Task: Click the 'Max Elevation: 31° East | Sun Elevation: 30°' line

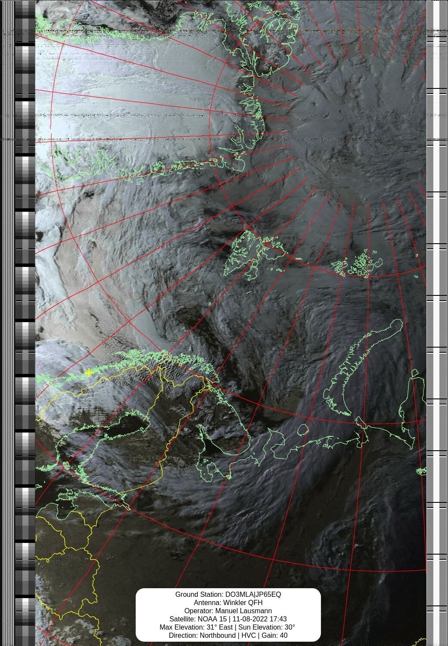Action: [x=227, y=627]
